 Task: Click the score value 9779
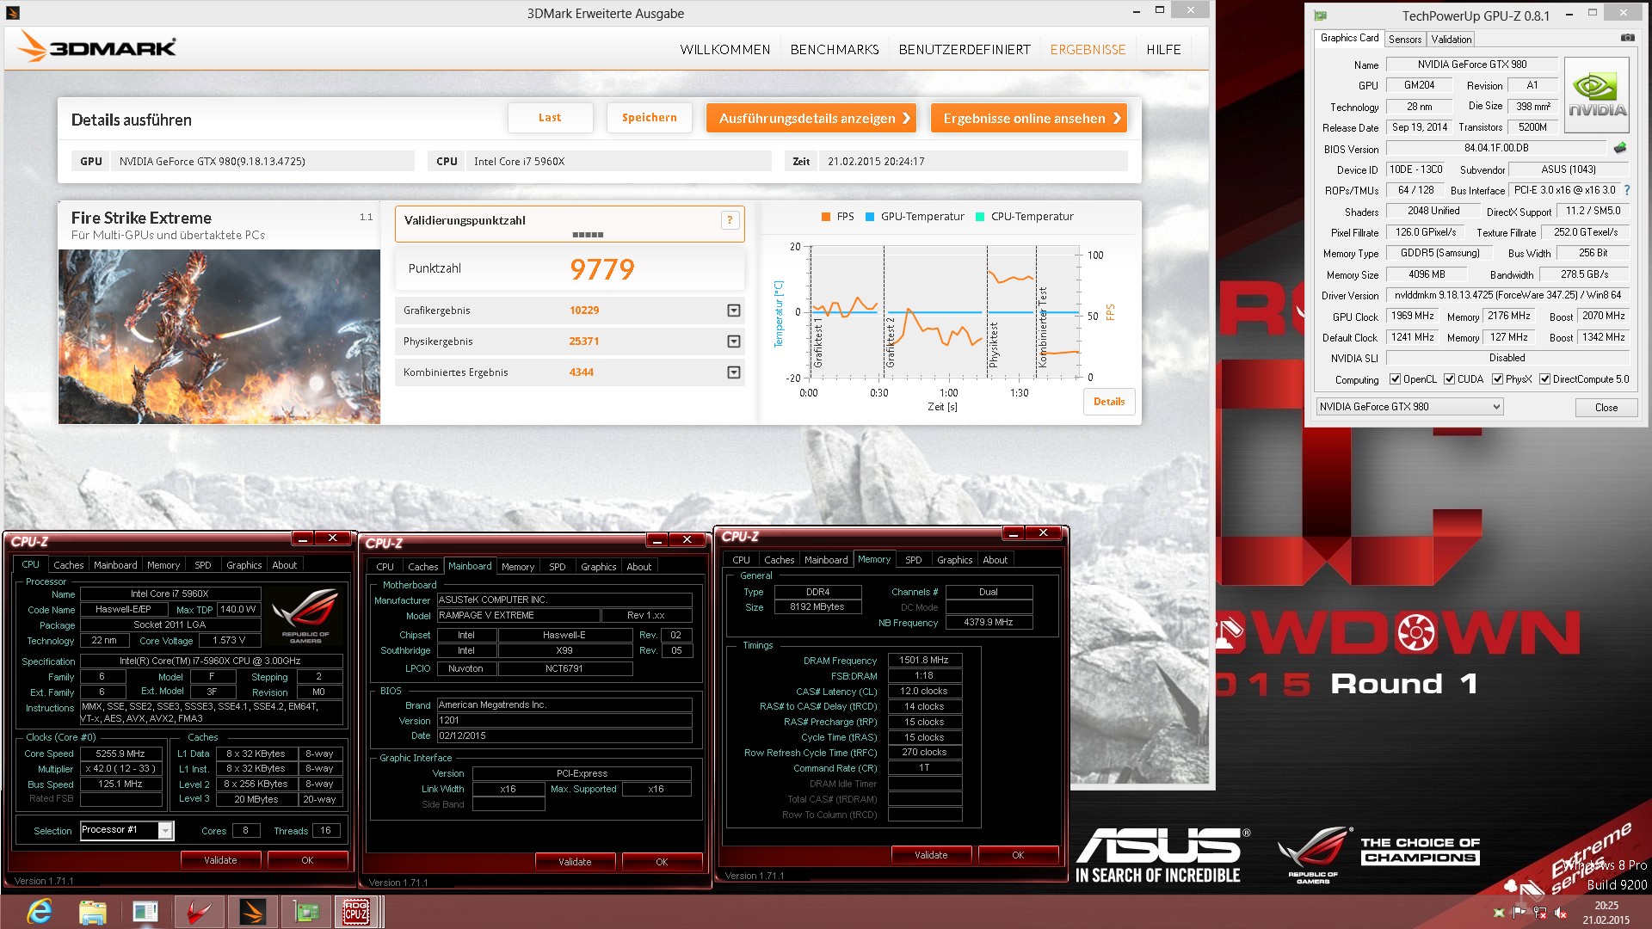coord(602,269)
